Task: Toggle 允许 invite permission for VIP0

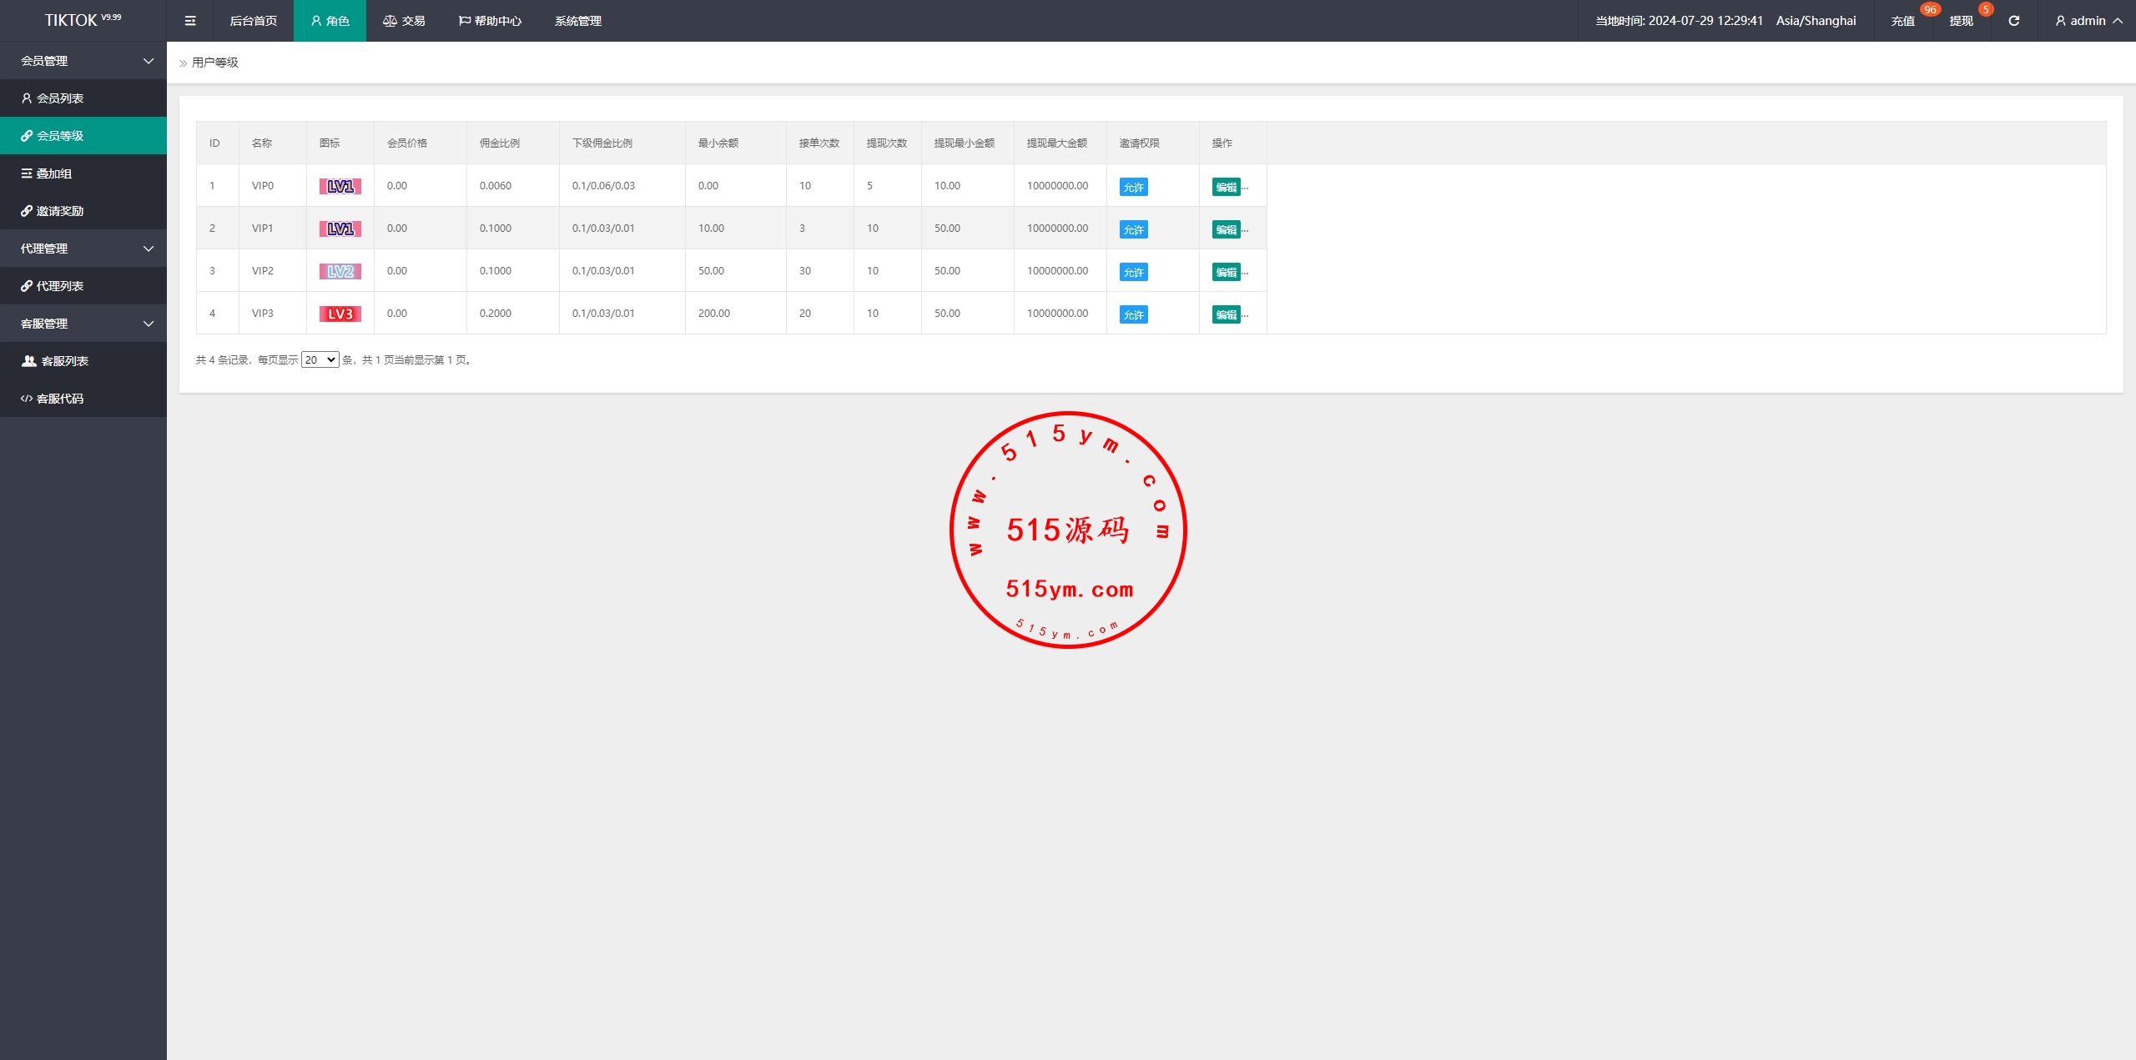Action: tap(1133, 187)
